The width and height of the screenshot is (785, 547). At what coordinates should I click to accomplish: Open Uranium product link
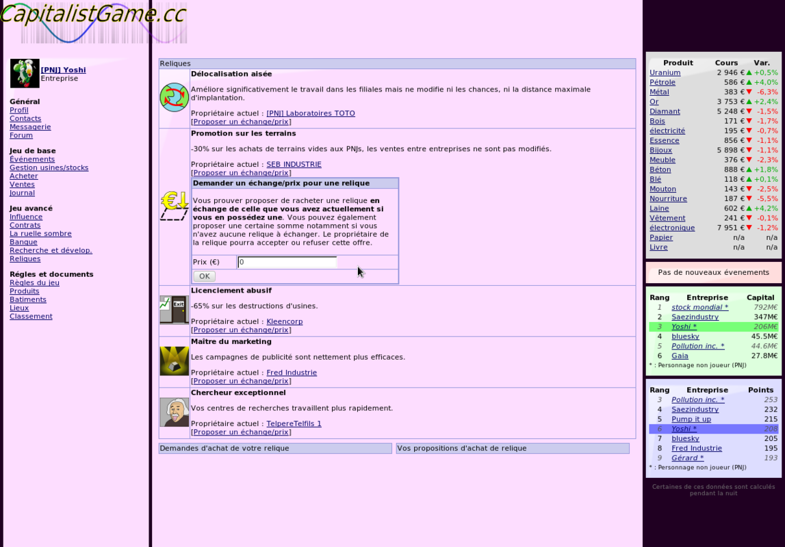pyautogui.click(x=665, y=72)
